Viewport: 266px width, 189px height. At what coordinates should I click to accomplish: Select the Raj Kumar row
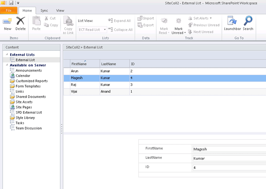[x=165, y=85]
